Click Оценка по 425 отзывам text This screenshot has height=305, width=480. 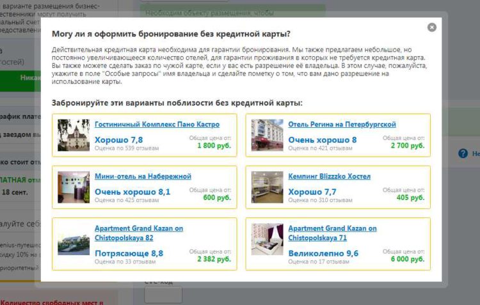pyautogui.click(x=127, y=200)
